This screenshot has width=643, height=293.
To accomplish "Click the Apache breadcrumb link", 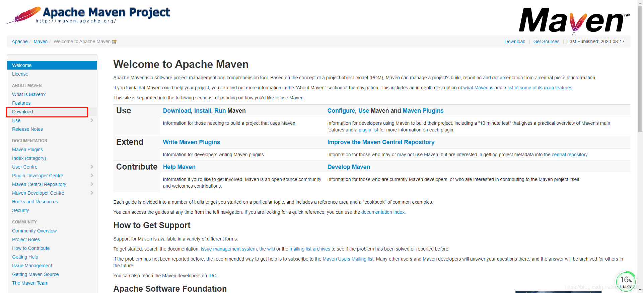I will click(20, 41).
